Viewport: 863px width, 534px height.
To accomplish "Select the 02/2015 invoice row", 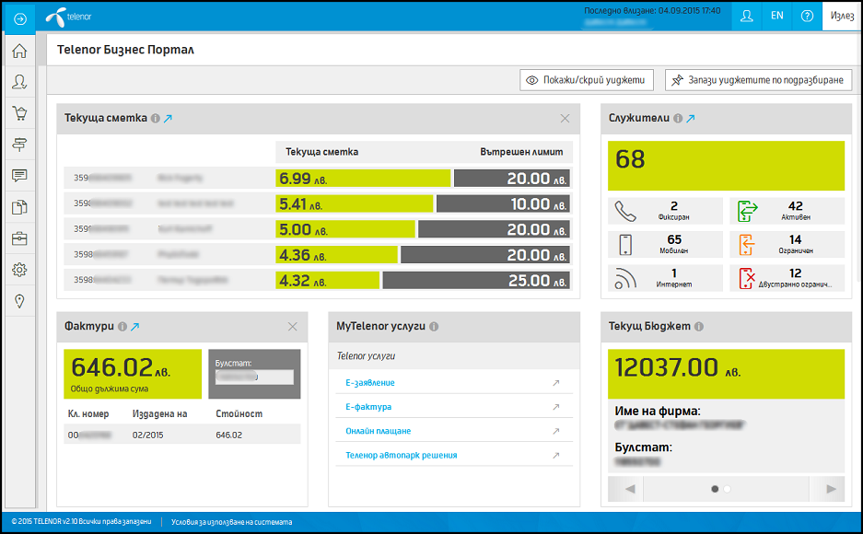I will tap(182, 435).
